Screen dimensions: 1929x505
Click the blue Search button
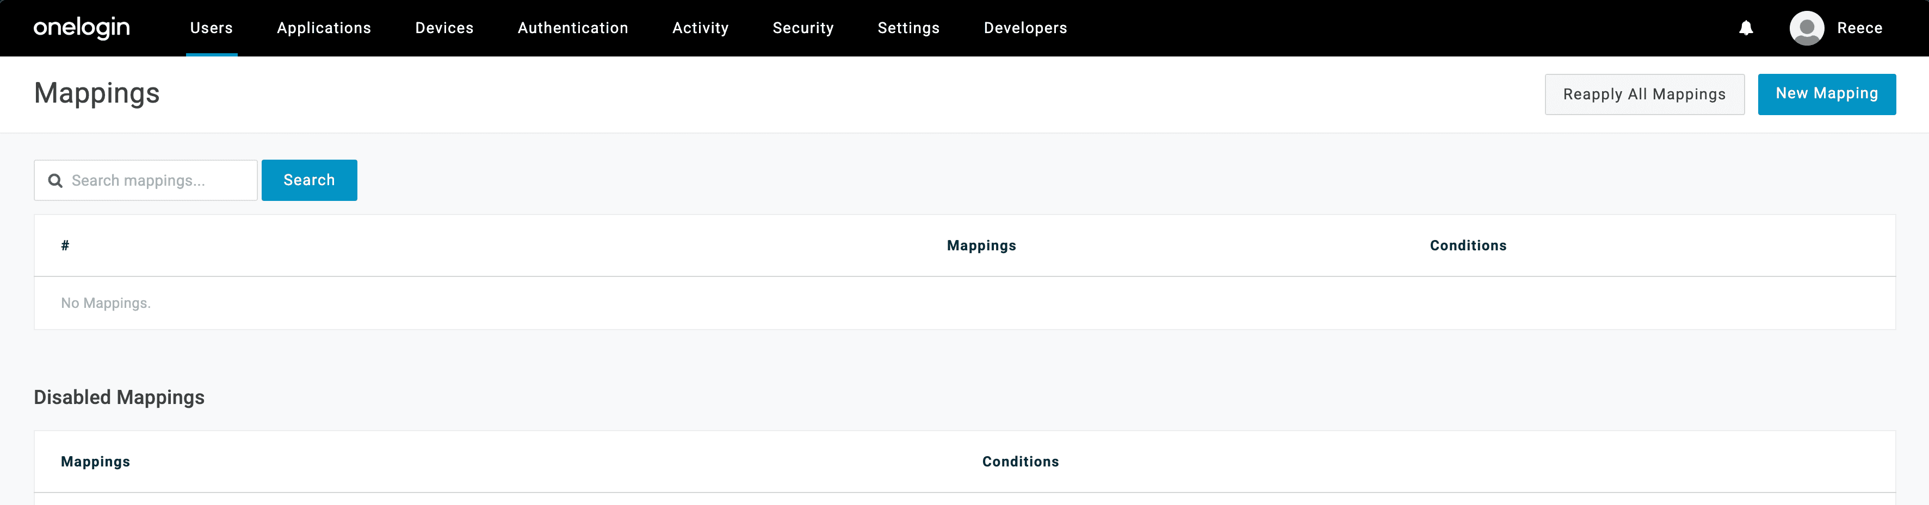click(x=310, y=180)
